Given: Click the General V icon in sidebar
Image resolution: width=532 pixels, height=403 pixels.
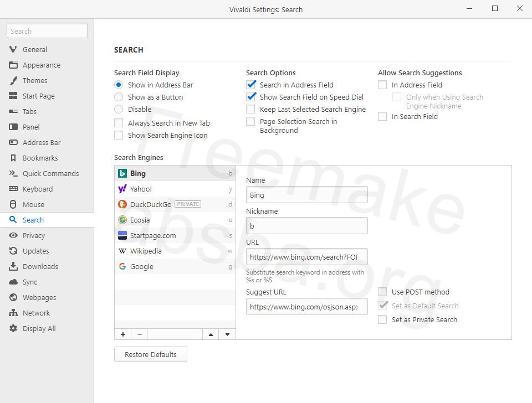Looking at the screenshot, I should [13, 49].
